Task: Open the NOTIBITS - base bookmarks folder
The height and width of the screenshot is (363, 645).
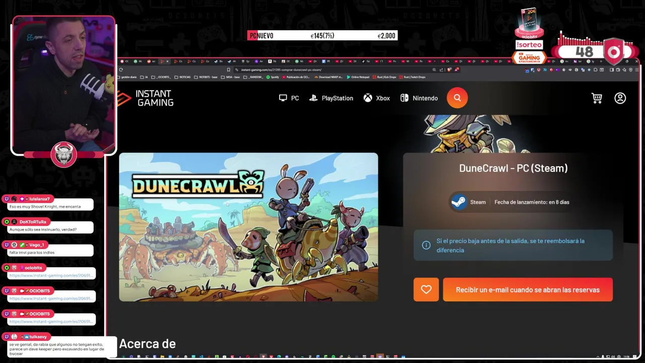Action: 206,77
